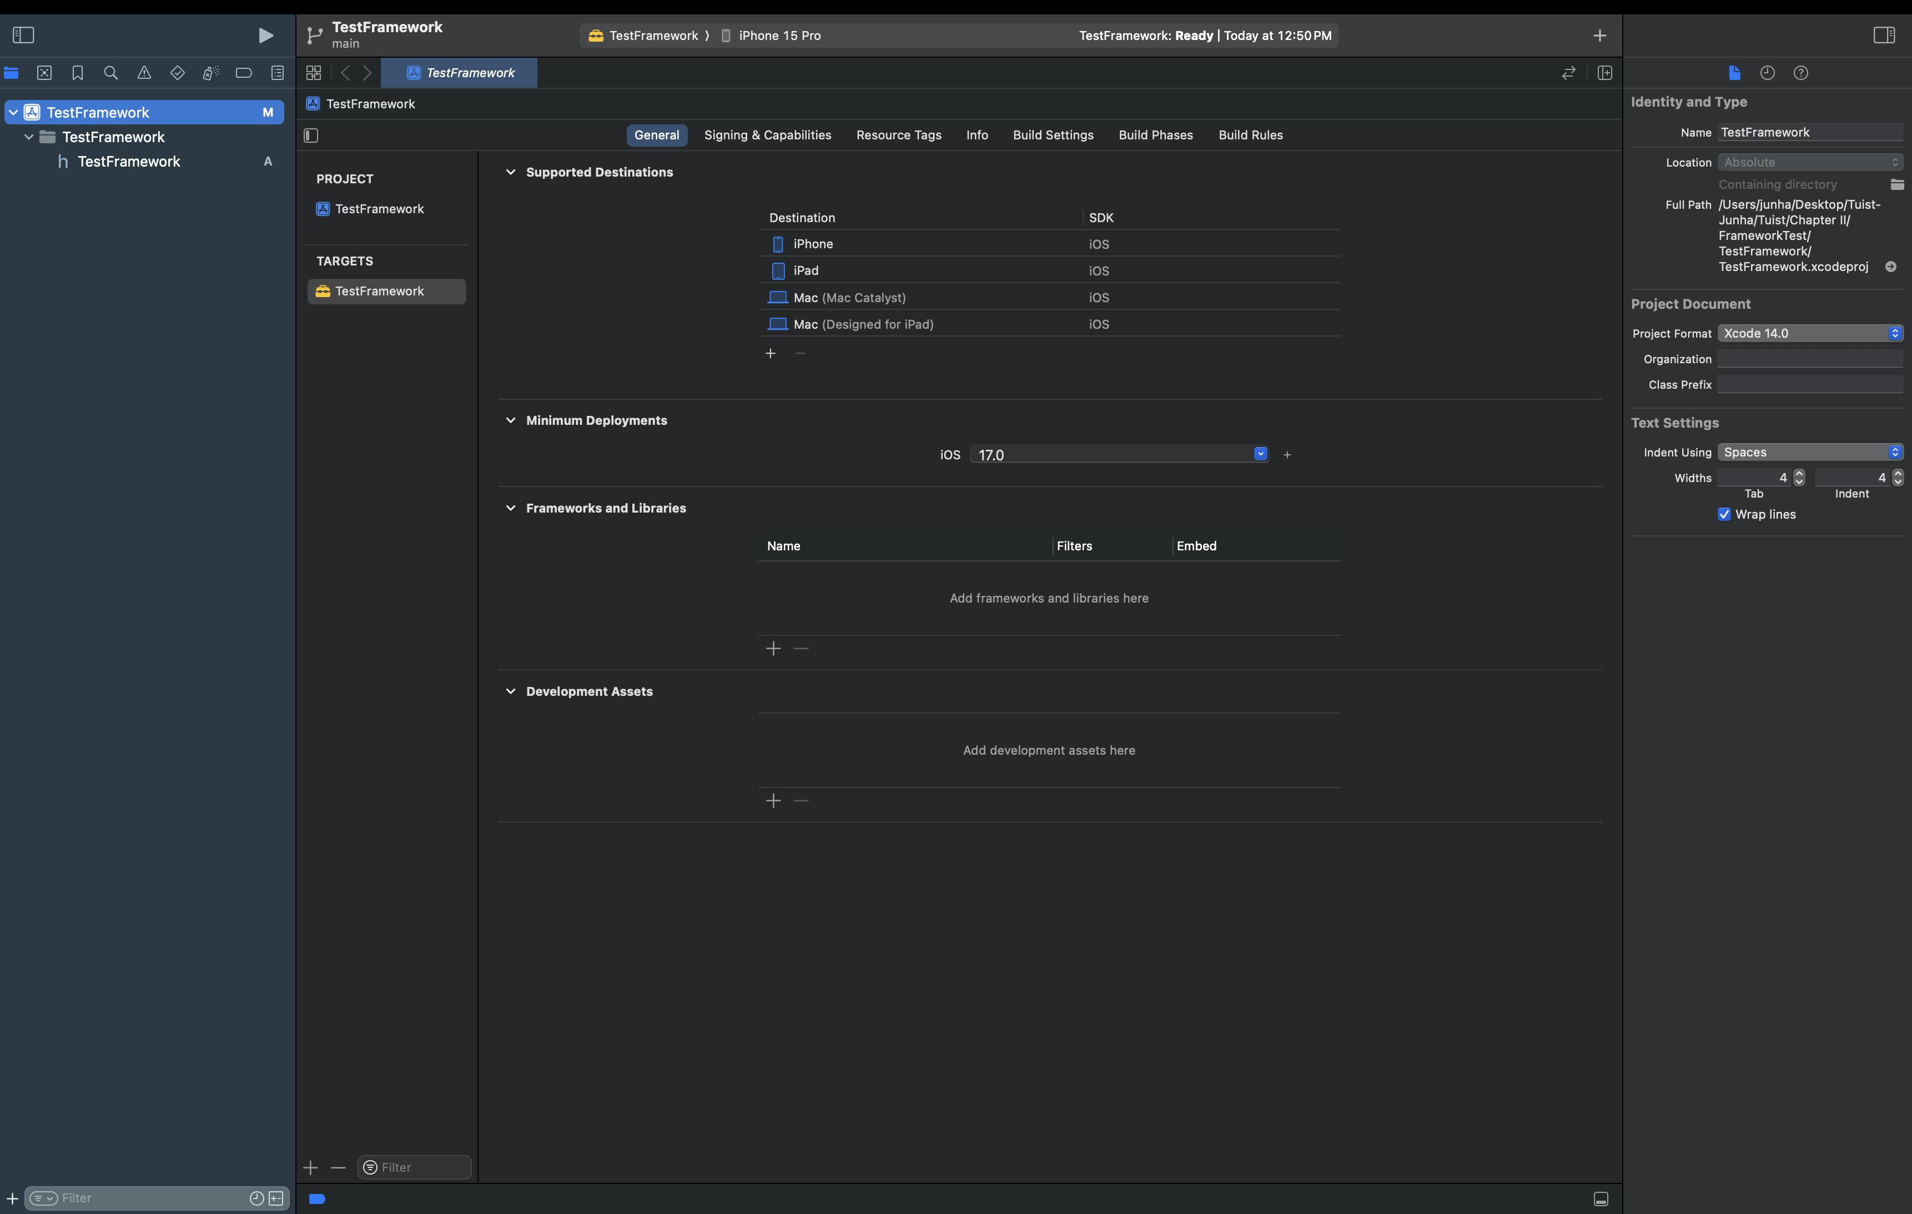
Task: Open the File inspector
Action: pos(1734,73)
